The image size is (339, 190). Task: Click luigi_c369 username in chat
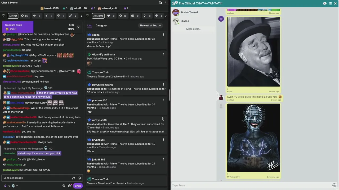coord(16,40)
